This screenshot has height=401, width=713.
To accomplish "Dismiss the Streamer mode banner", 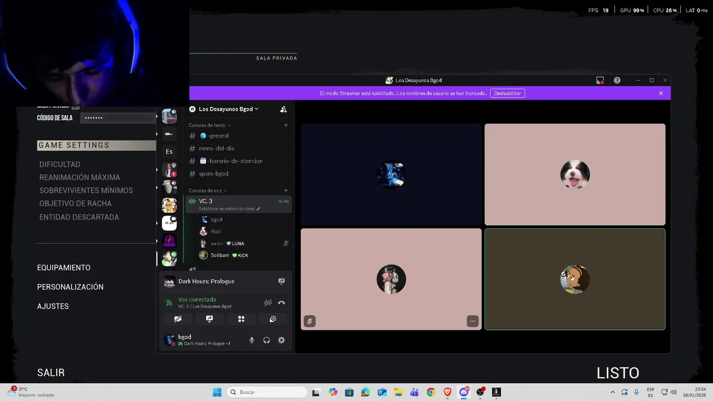I will 661,93.
